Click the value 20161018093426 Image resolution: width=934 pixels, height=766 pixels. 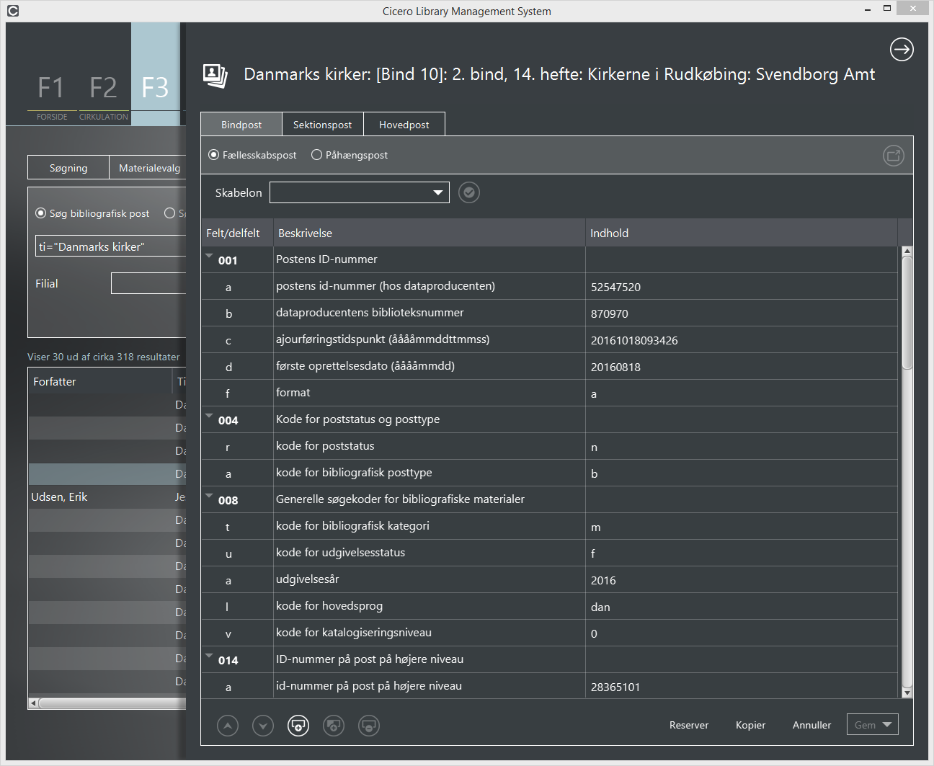click(x=634, y=340)
